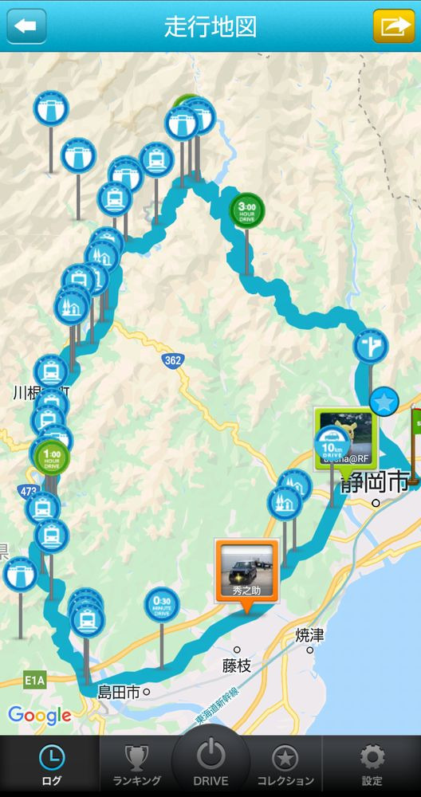Tap the 0:30 minute drive marker
Image resolution: width=421 pixels, height=797 pixels.
click(162, 604)
